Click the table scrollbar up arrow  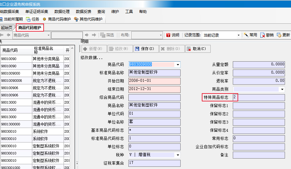click(x=72, y=48)
